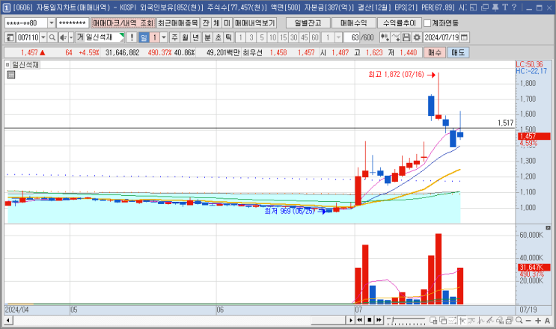Click the account password field

[73, 23]
